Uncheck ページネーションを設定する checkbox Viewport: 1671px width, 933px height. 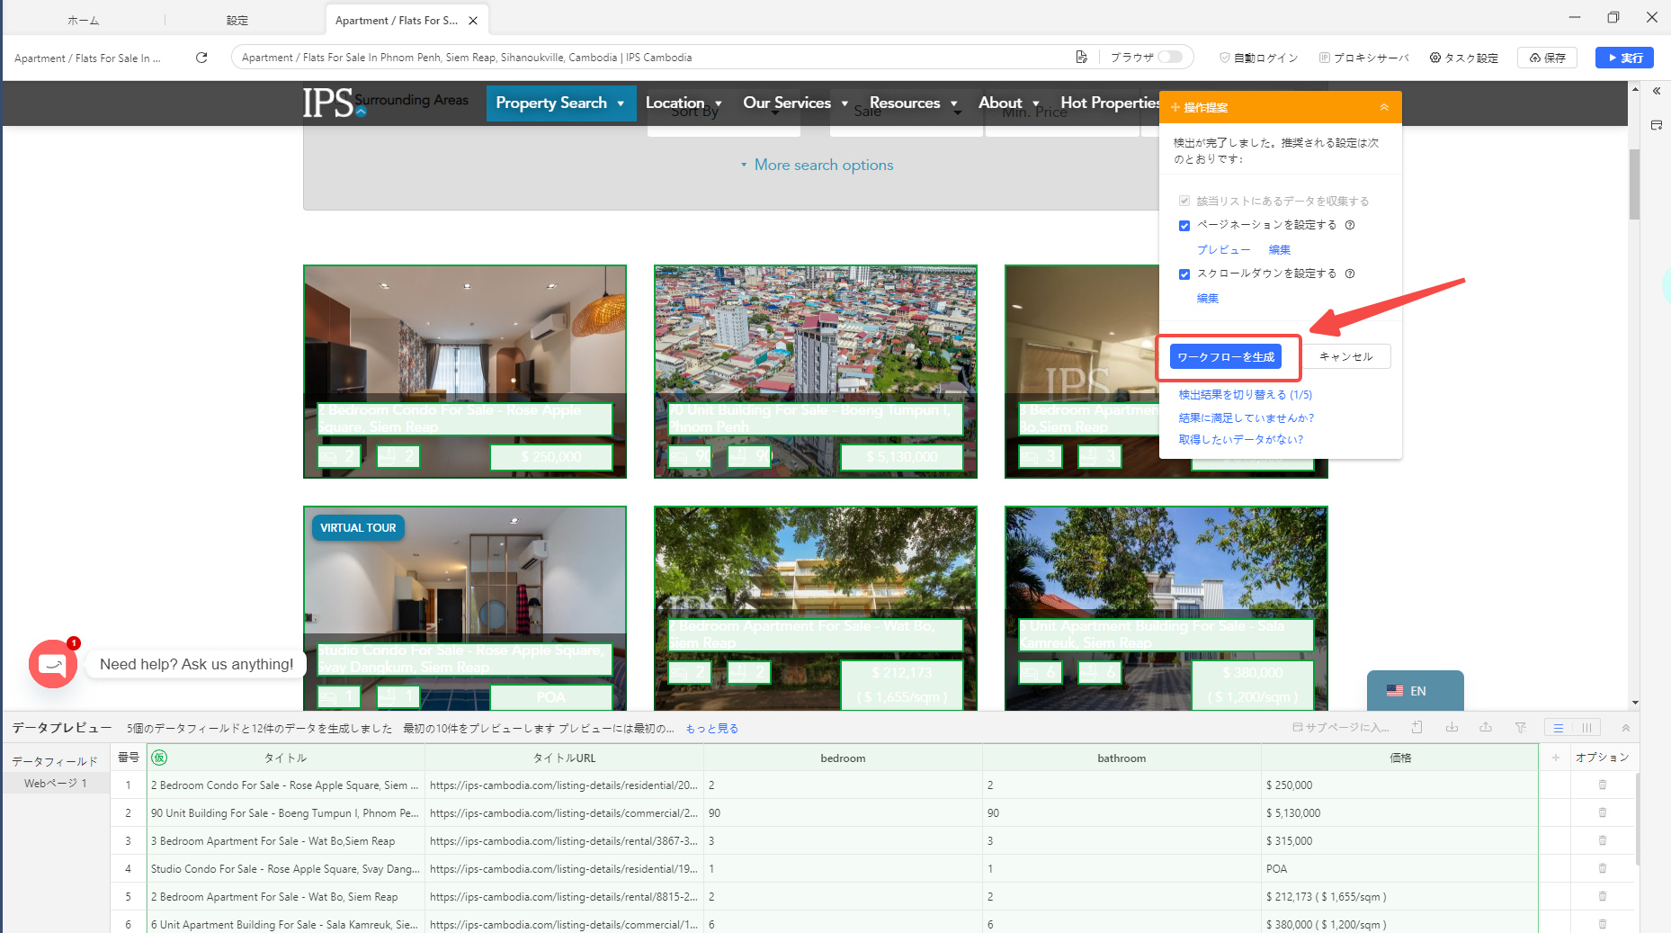(1184, 226)
